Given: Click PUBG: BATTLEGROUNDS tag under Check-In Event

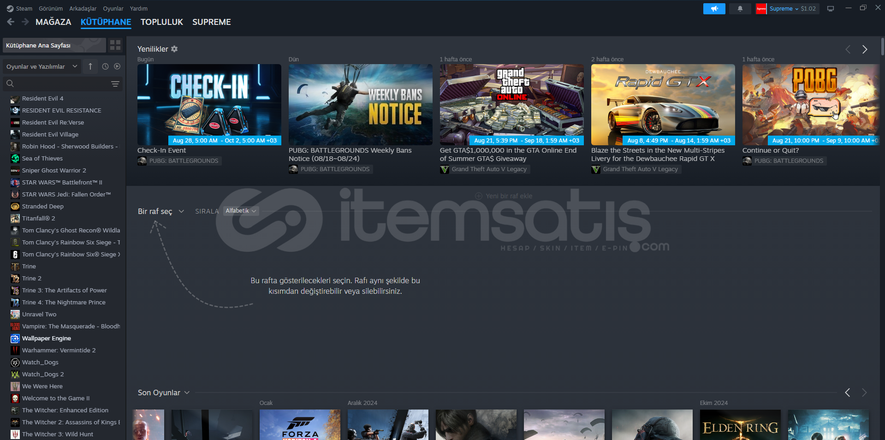Looking at the screenshot, I should 179,161.
